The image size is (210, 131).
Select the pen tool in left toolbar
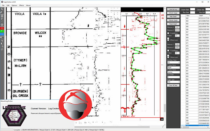(x=2, y=12)
